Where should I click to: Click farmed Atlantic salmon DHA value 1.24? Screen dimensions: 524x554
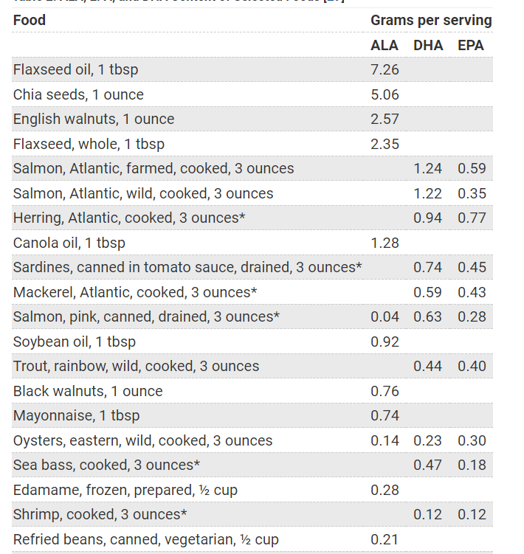tap(428, 168)
